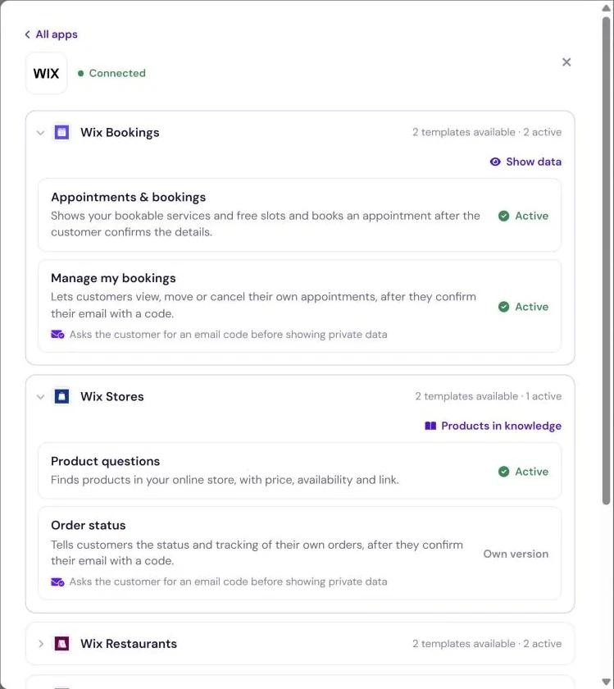The image size is (614, 689).
Task: Click Active status of Appointments & bookings
Action: pyautogui.click(x=523, y=216)
